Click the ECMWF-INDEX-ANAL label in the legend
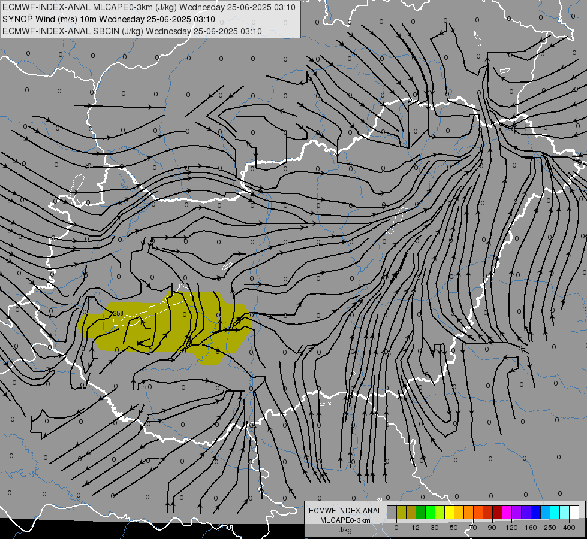This screenshot has height=539, width=587. [x=345, y=511]
